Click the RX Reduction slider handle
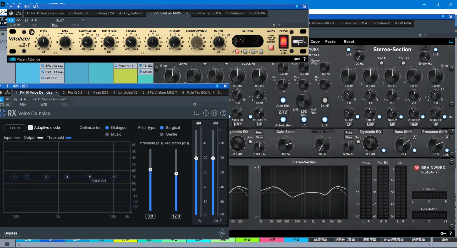This screenshot has width=457, height=248. [176, 173]
